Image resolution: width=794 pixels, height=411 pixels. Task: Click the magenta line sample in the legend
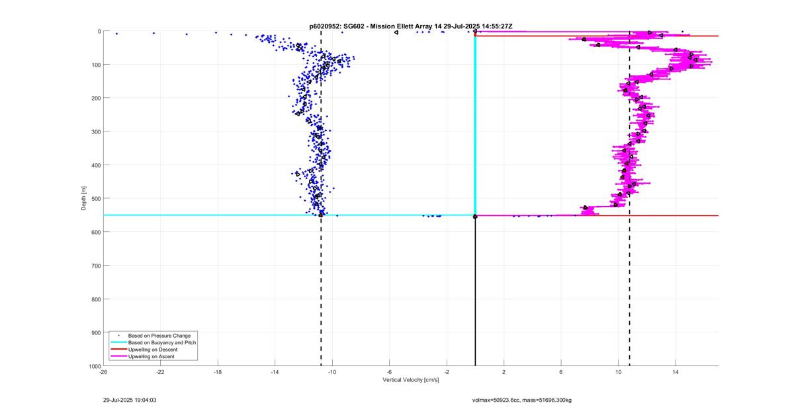(x=118, y=356)
